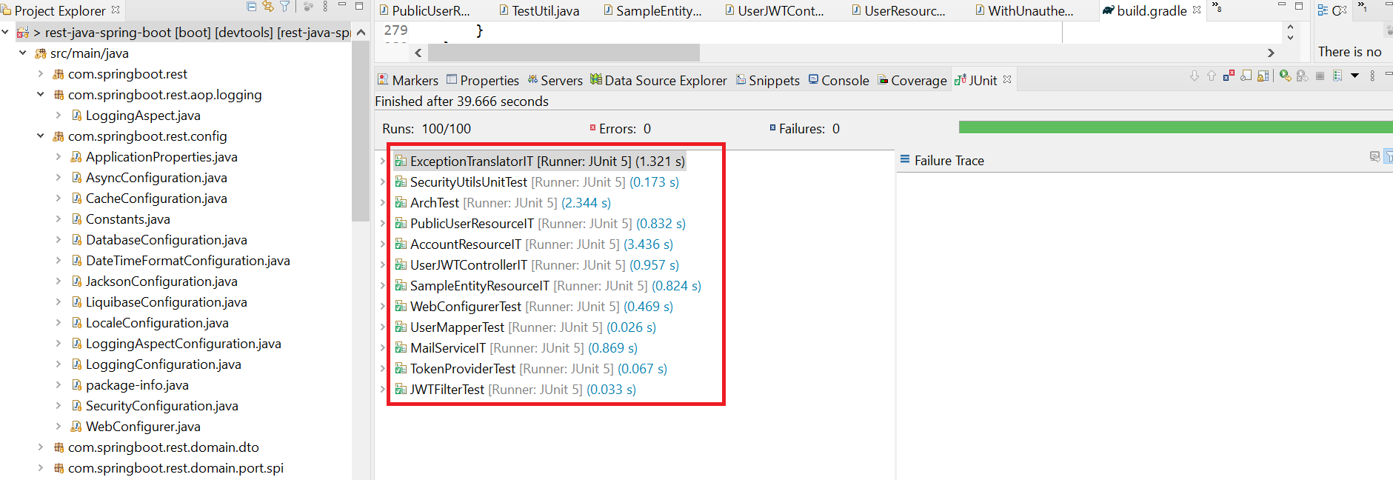
Task: Collapse the rest-java-spring-boot project node
Action: [x=5, y=32]
